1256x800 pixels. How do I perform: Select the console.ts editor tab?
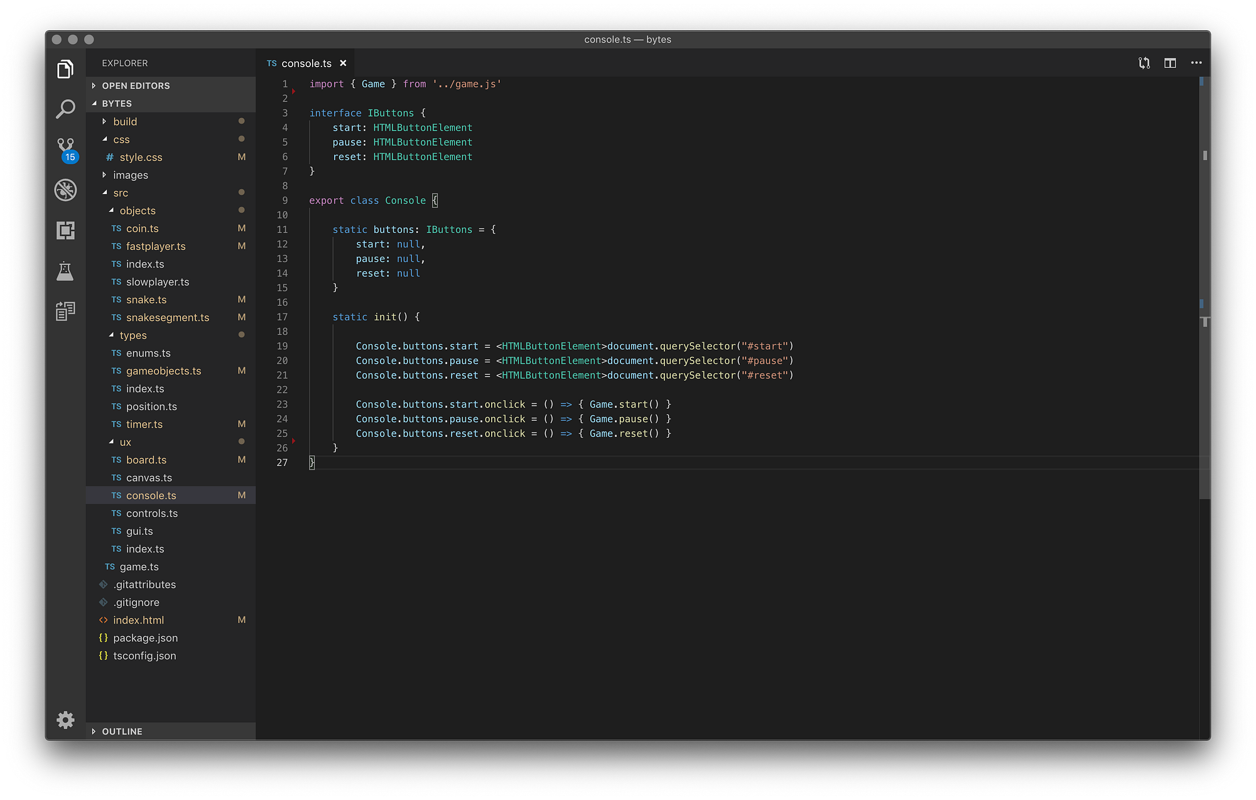pyautogui.click(x=306, y=63)
